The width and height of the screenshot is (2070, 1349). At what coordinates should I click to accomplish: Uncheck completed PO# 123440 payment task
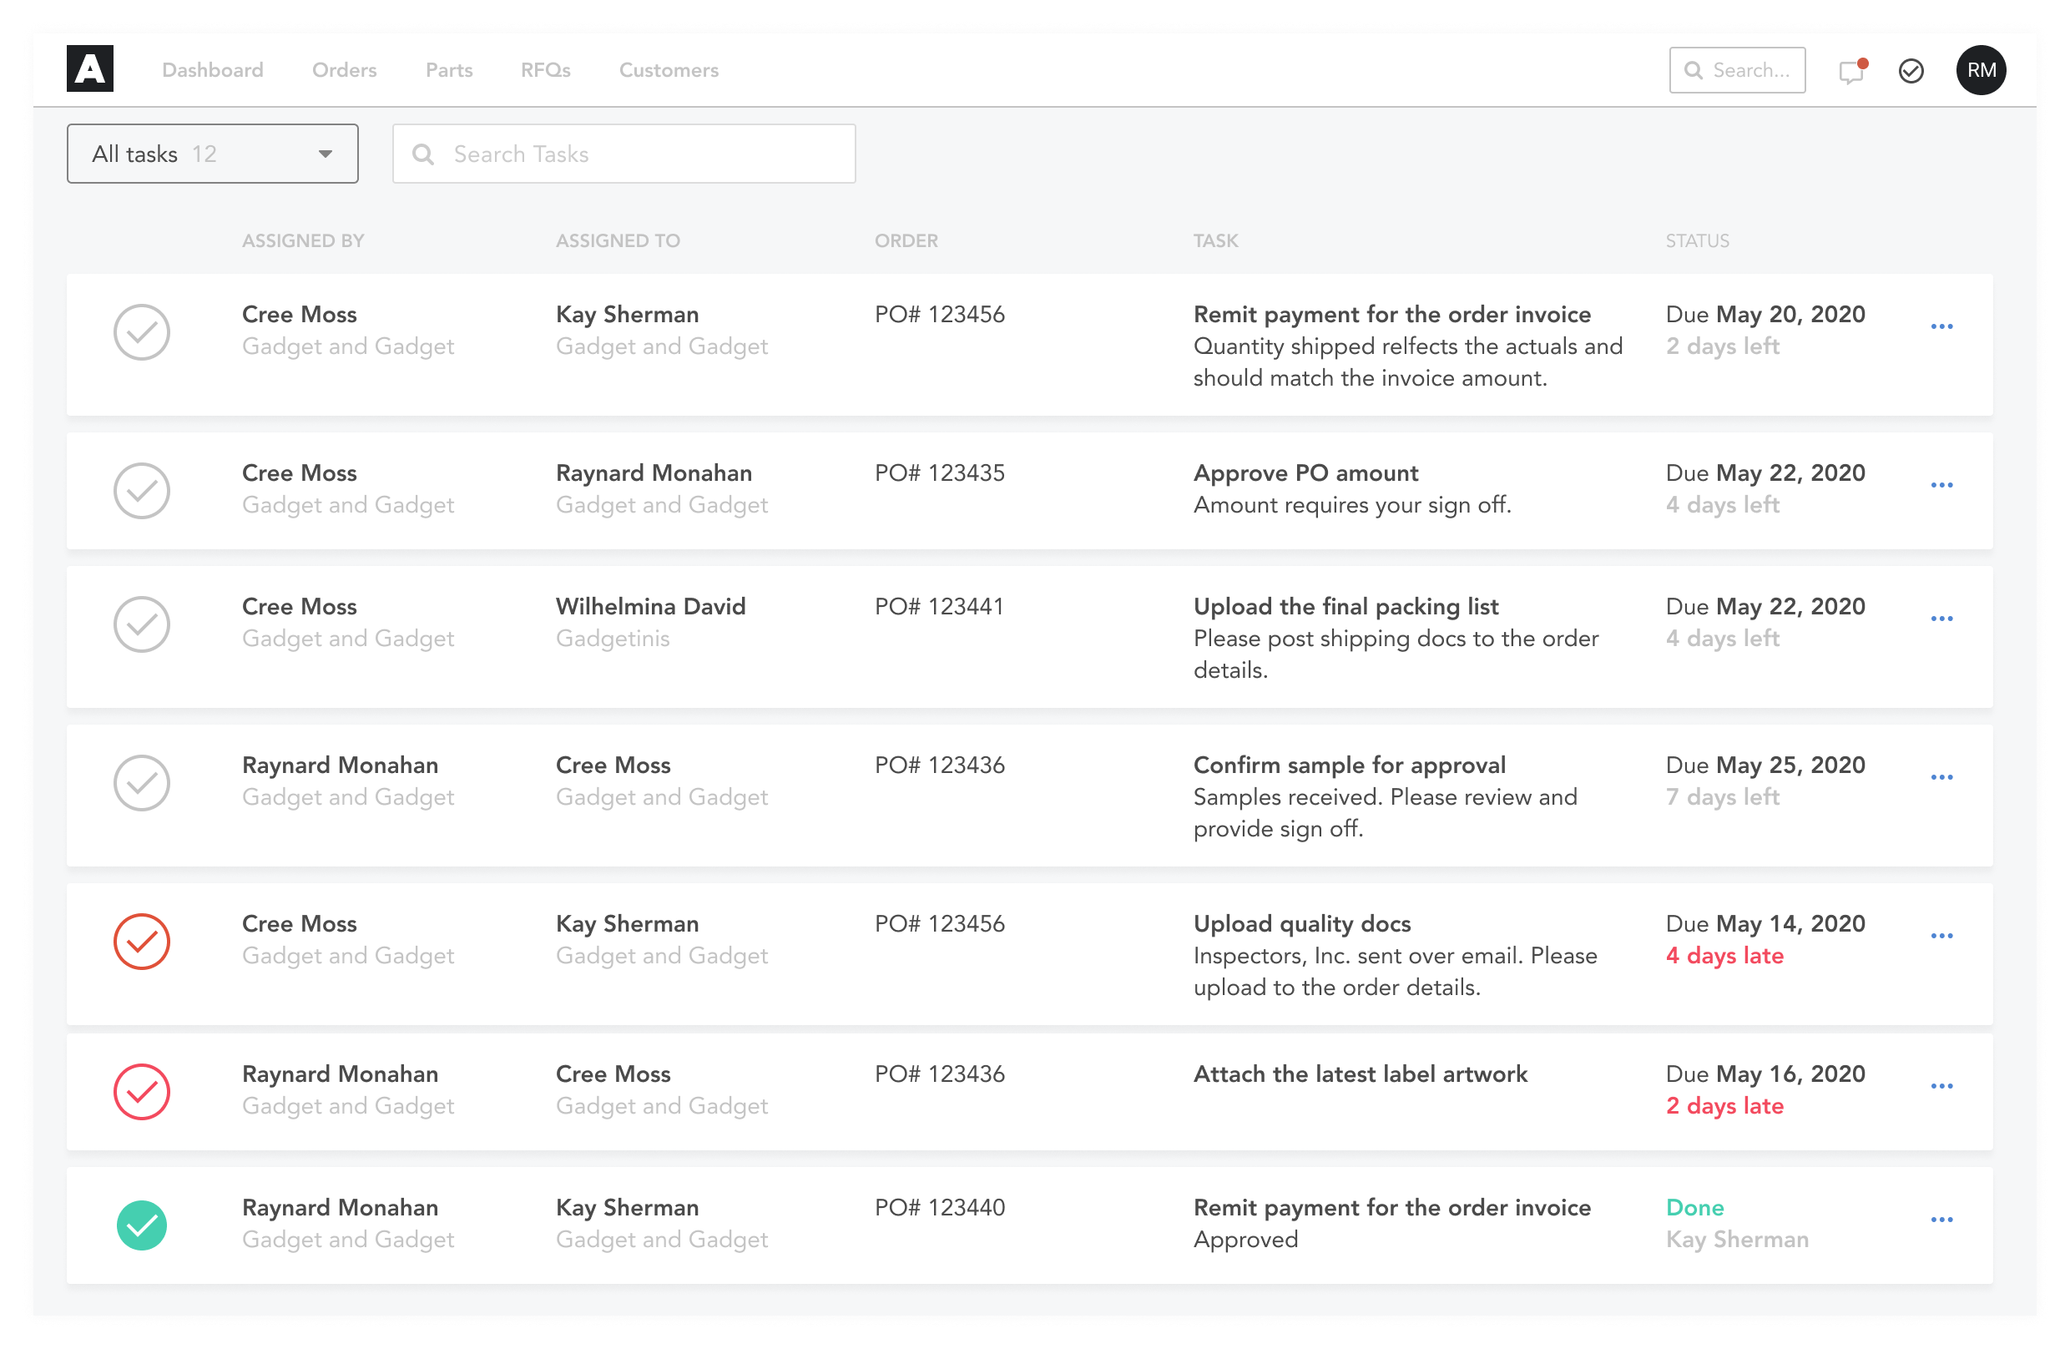[x=142, y=1225]
